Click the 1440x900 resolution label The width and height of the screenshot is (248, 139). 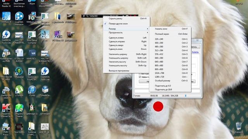click(x=93, y=16)
